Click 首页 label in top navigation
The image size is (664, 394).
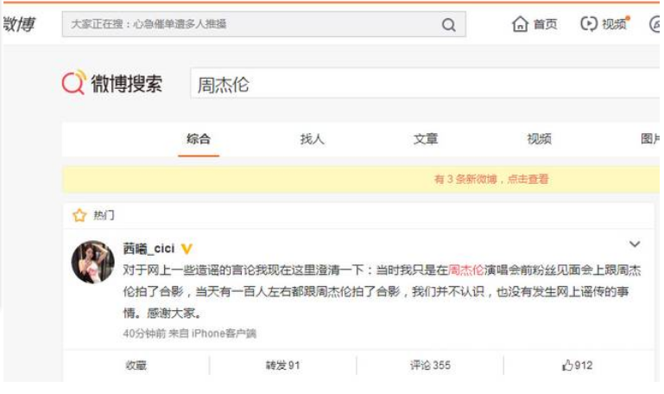545,24
